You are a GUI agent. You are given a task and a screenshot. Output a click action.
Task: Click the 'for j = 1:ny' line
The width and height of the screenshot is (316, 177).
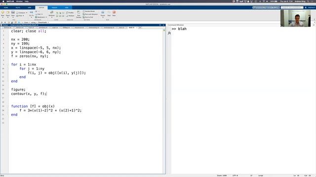click(x=32, y=69)
